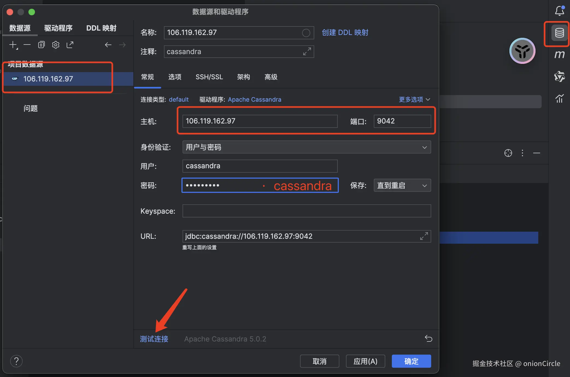Image resolution: width=570 pixels, height=377 pixels.
Task: Click the add data source plus icon
Action: pyautogui.click(x=13, y=45)
